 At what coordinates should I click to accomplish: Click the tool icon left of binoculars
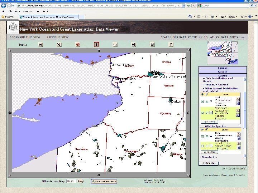[115, 44]
